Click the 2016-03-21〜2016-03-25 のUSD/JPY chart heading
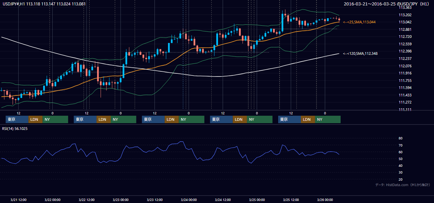 pos(387,4)
